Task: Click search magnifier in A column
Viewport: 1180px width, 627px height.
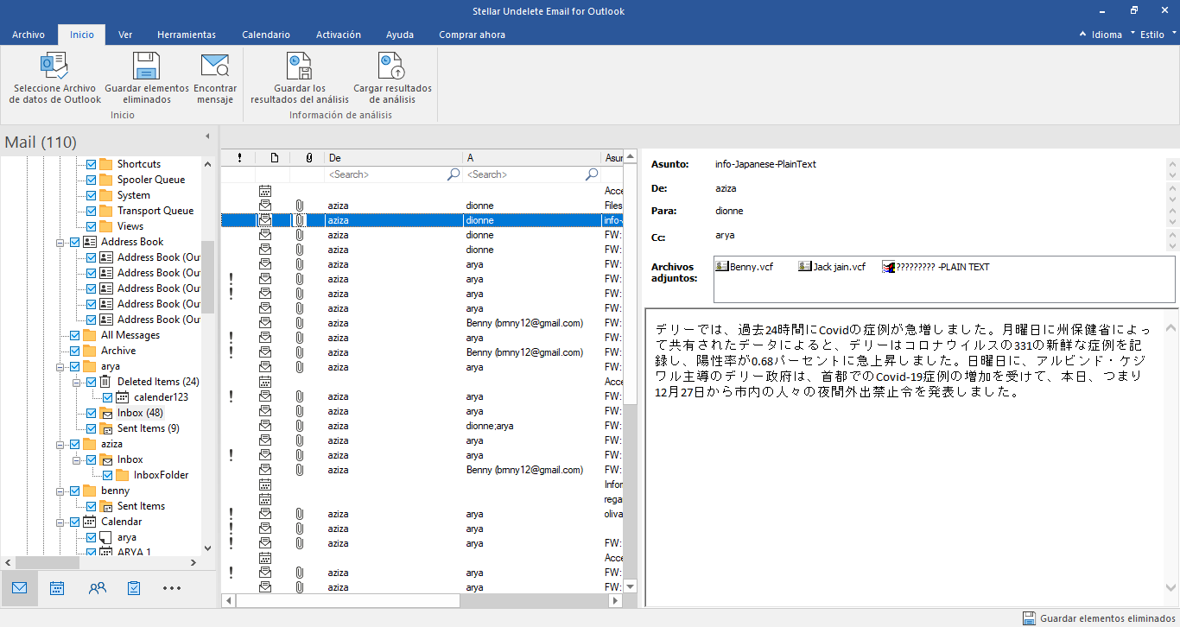Action: click(592, 174)
